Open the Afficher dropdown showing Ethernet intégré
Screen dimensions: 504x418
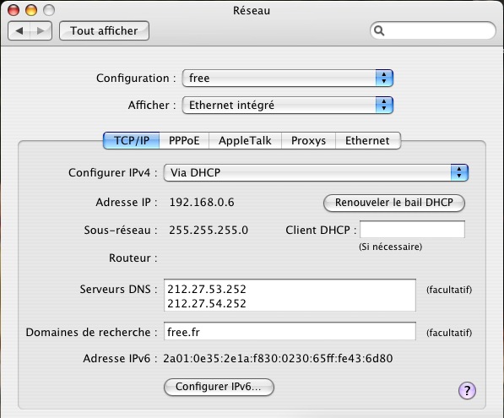coord(287,106)
